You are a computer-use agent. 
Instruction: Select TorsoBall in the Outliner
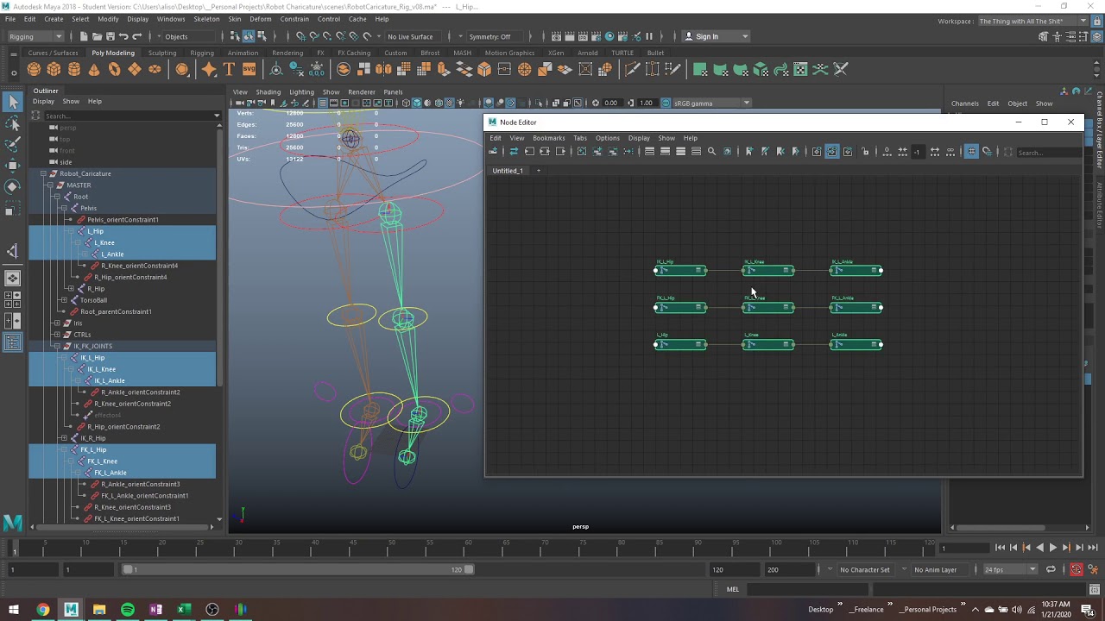click(93, 300)
